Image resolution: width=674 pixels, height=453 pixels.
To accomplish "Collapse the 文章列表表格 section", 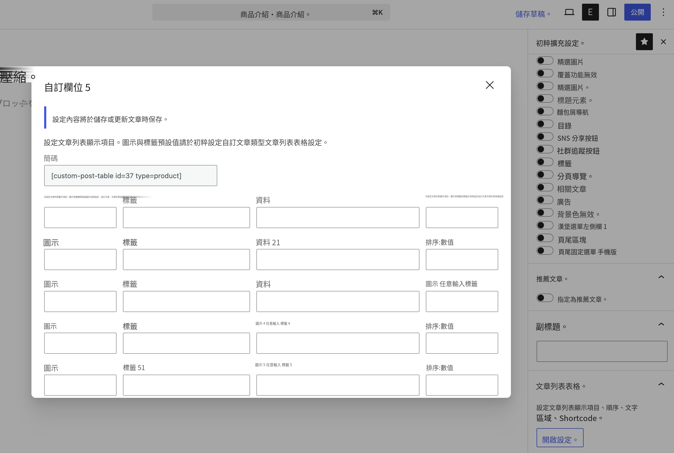I will [x=661, y=384].
